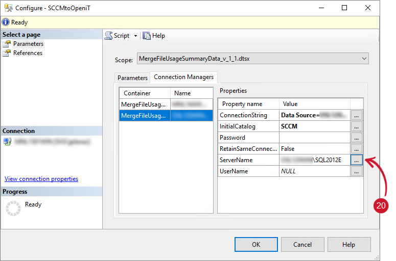Click the Data Source connection string value

click(315, 115)
